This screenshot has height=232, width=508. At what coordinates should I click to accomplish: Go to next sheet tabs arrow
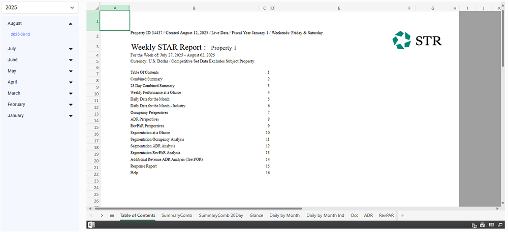tap(102, 215)
